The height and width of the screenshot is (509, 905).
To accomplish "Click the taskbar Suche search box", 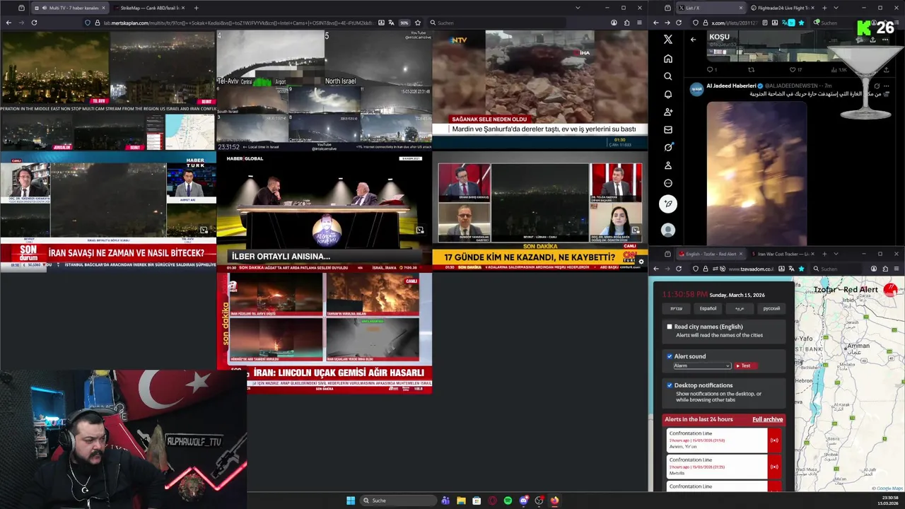I will coord(398,501).
